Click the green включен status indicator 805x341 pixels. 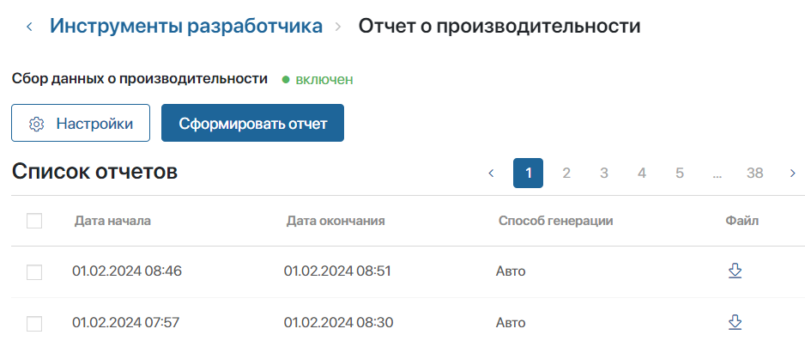(x=318, y=80)
